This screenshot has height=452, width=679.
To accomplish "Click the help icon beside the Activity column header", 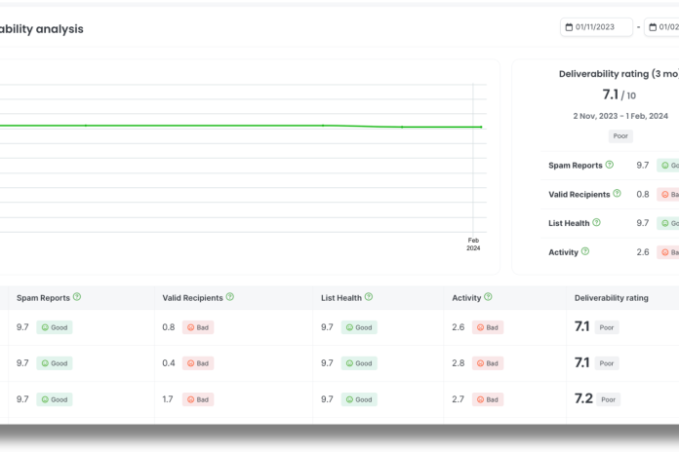I will 487,297.
